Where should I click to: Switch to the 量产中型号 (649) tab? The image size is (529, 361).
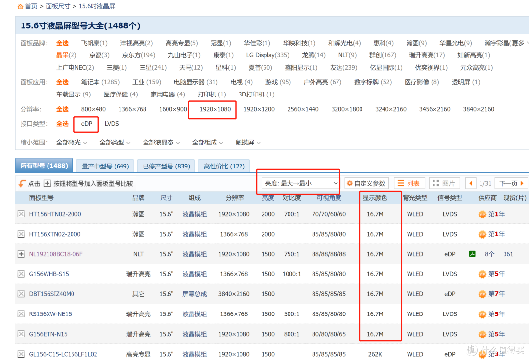pyautogui.click(x=105, y=166)
